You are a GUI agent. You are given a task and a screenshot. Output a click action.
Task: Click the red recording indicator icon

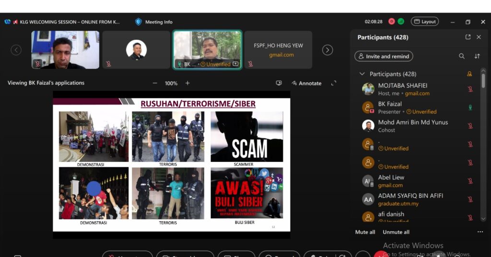coord(391,21)
